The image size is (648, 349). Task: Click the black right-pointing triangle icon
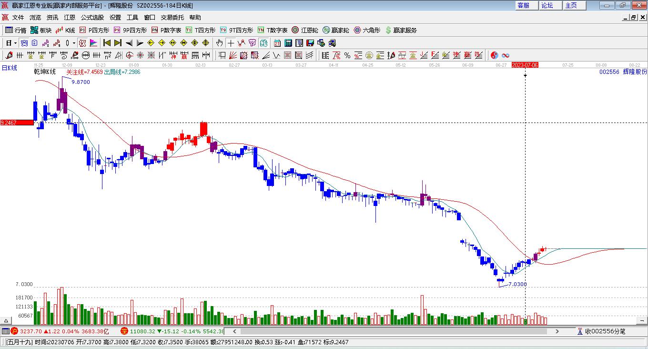tap(140, 43)
